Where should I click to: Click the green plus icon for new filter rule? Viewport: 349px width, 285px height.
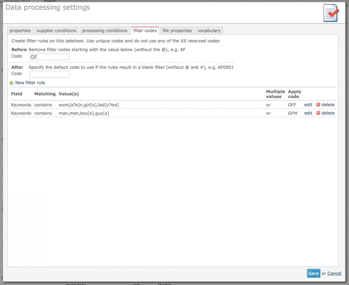[x=11, y=83]
